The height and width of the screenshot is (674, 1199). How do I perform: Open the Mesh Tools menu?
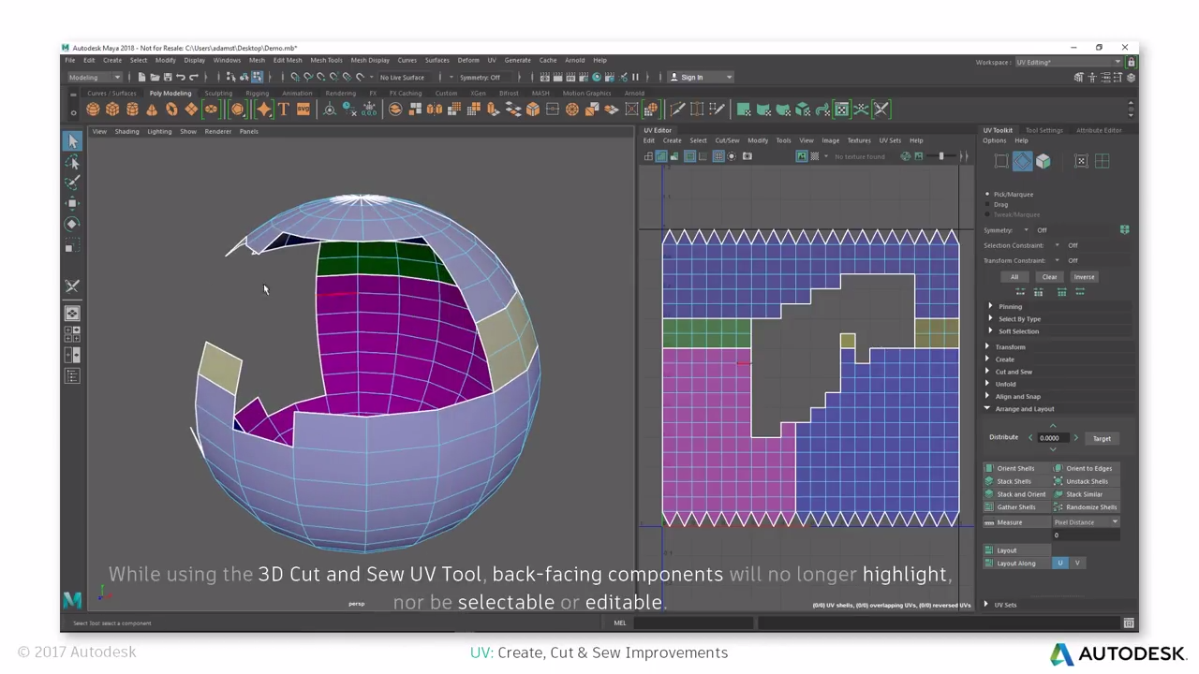click(x=326, y=60)
